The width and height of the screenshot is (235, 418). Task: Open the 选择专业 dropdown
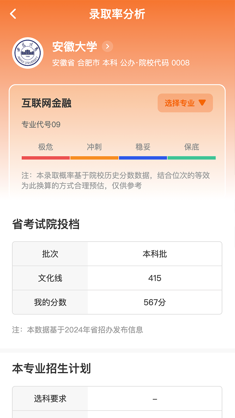pyautogui.click(x=185, y=103)
